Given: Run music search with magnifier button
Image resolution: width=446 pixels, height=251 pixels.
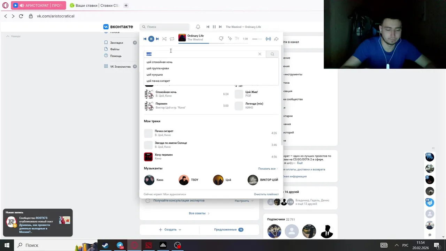Looking at the screenshot, I should coord(272,54).
